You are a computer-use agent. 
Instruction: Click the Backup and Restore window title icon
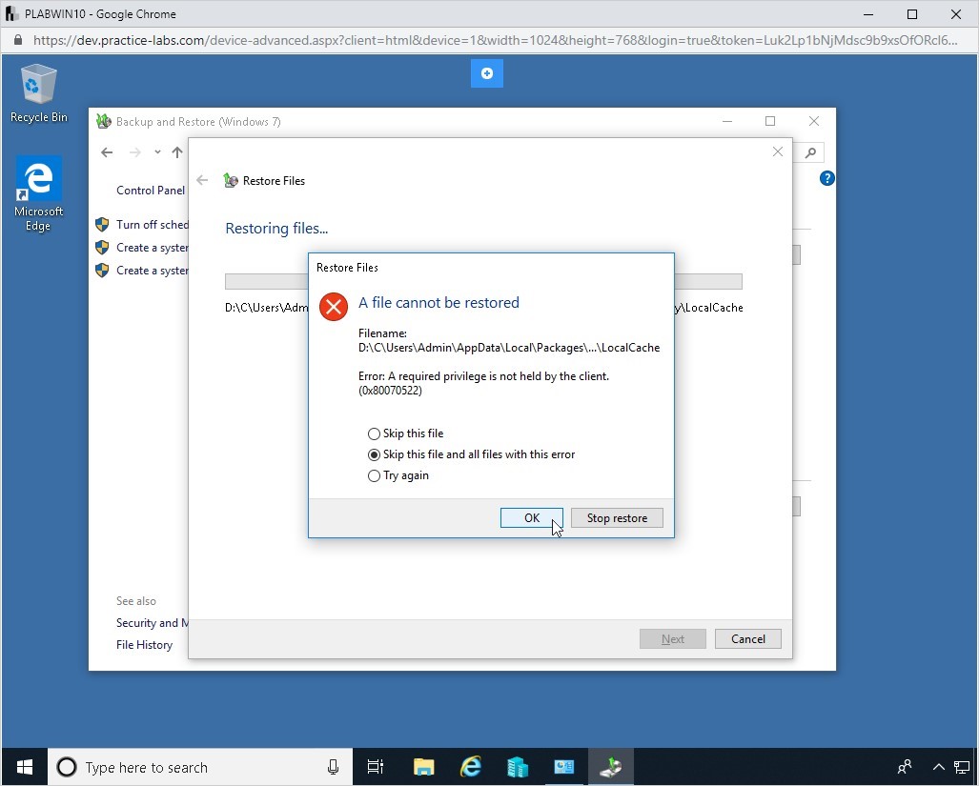tap(104, 121)
